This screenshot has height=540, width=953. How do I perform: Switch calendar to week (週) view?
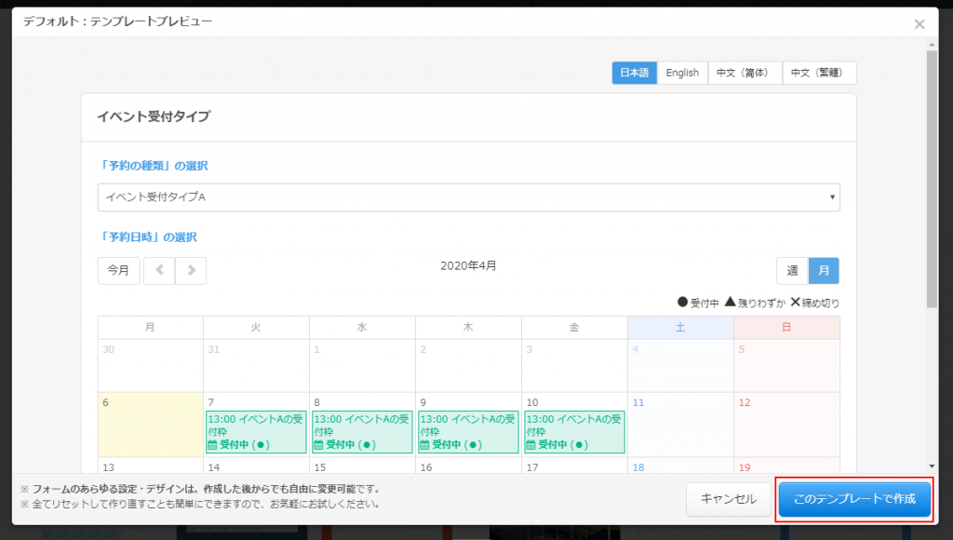coord(792,271)
